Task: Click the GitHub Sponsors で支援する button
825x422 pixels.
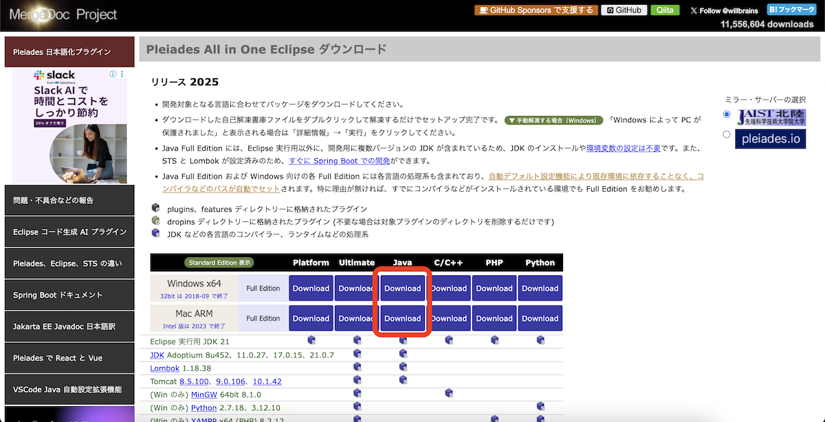Action: click(x=536, y=10)
